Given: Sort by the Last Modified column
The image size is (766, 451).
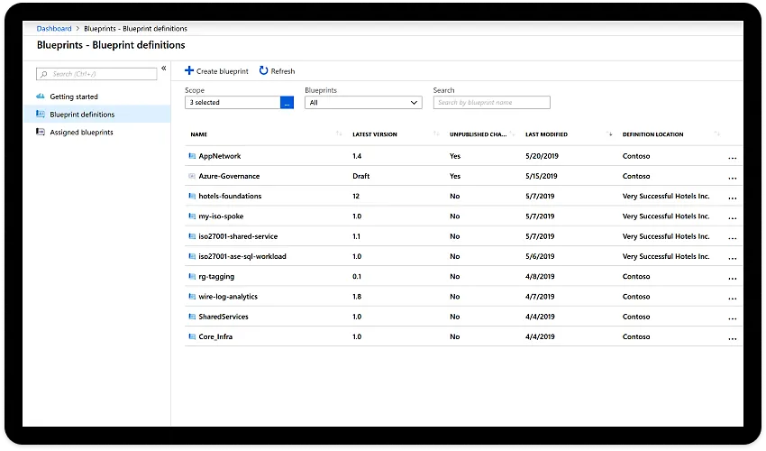Looking at the screenshot, I should (x=546, y=134).
